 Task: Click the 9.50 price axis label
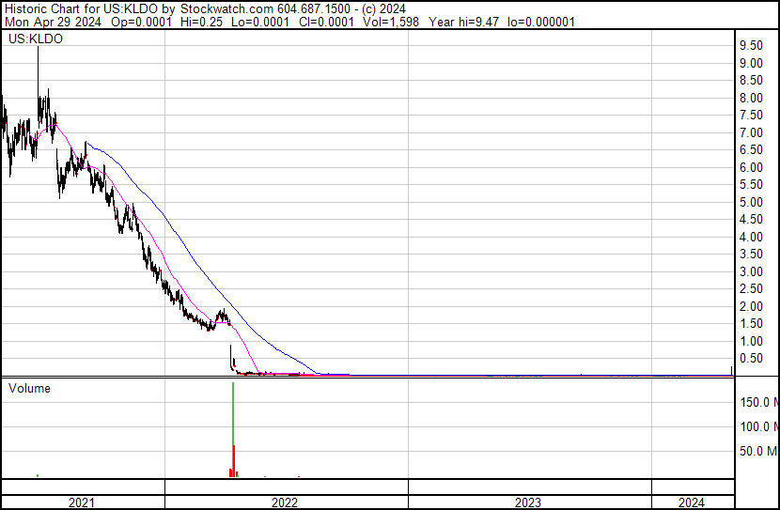750,46
